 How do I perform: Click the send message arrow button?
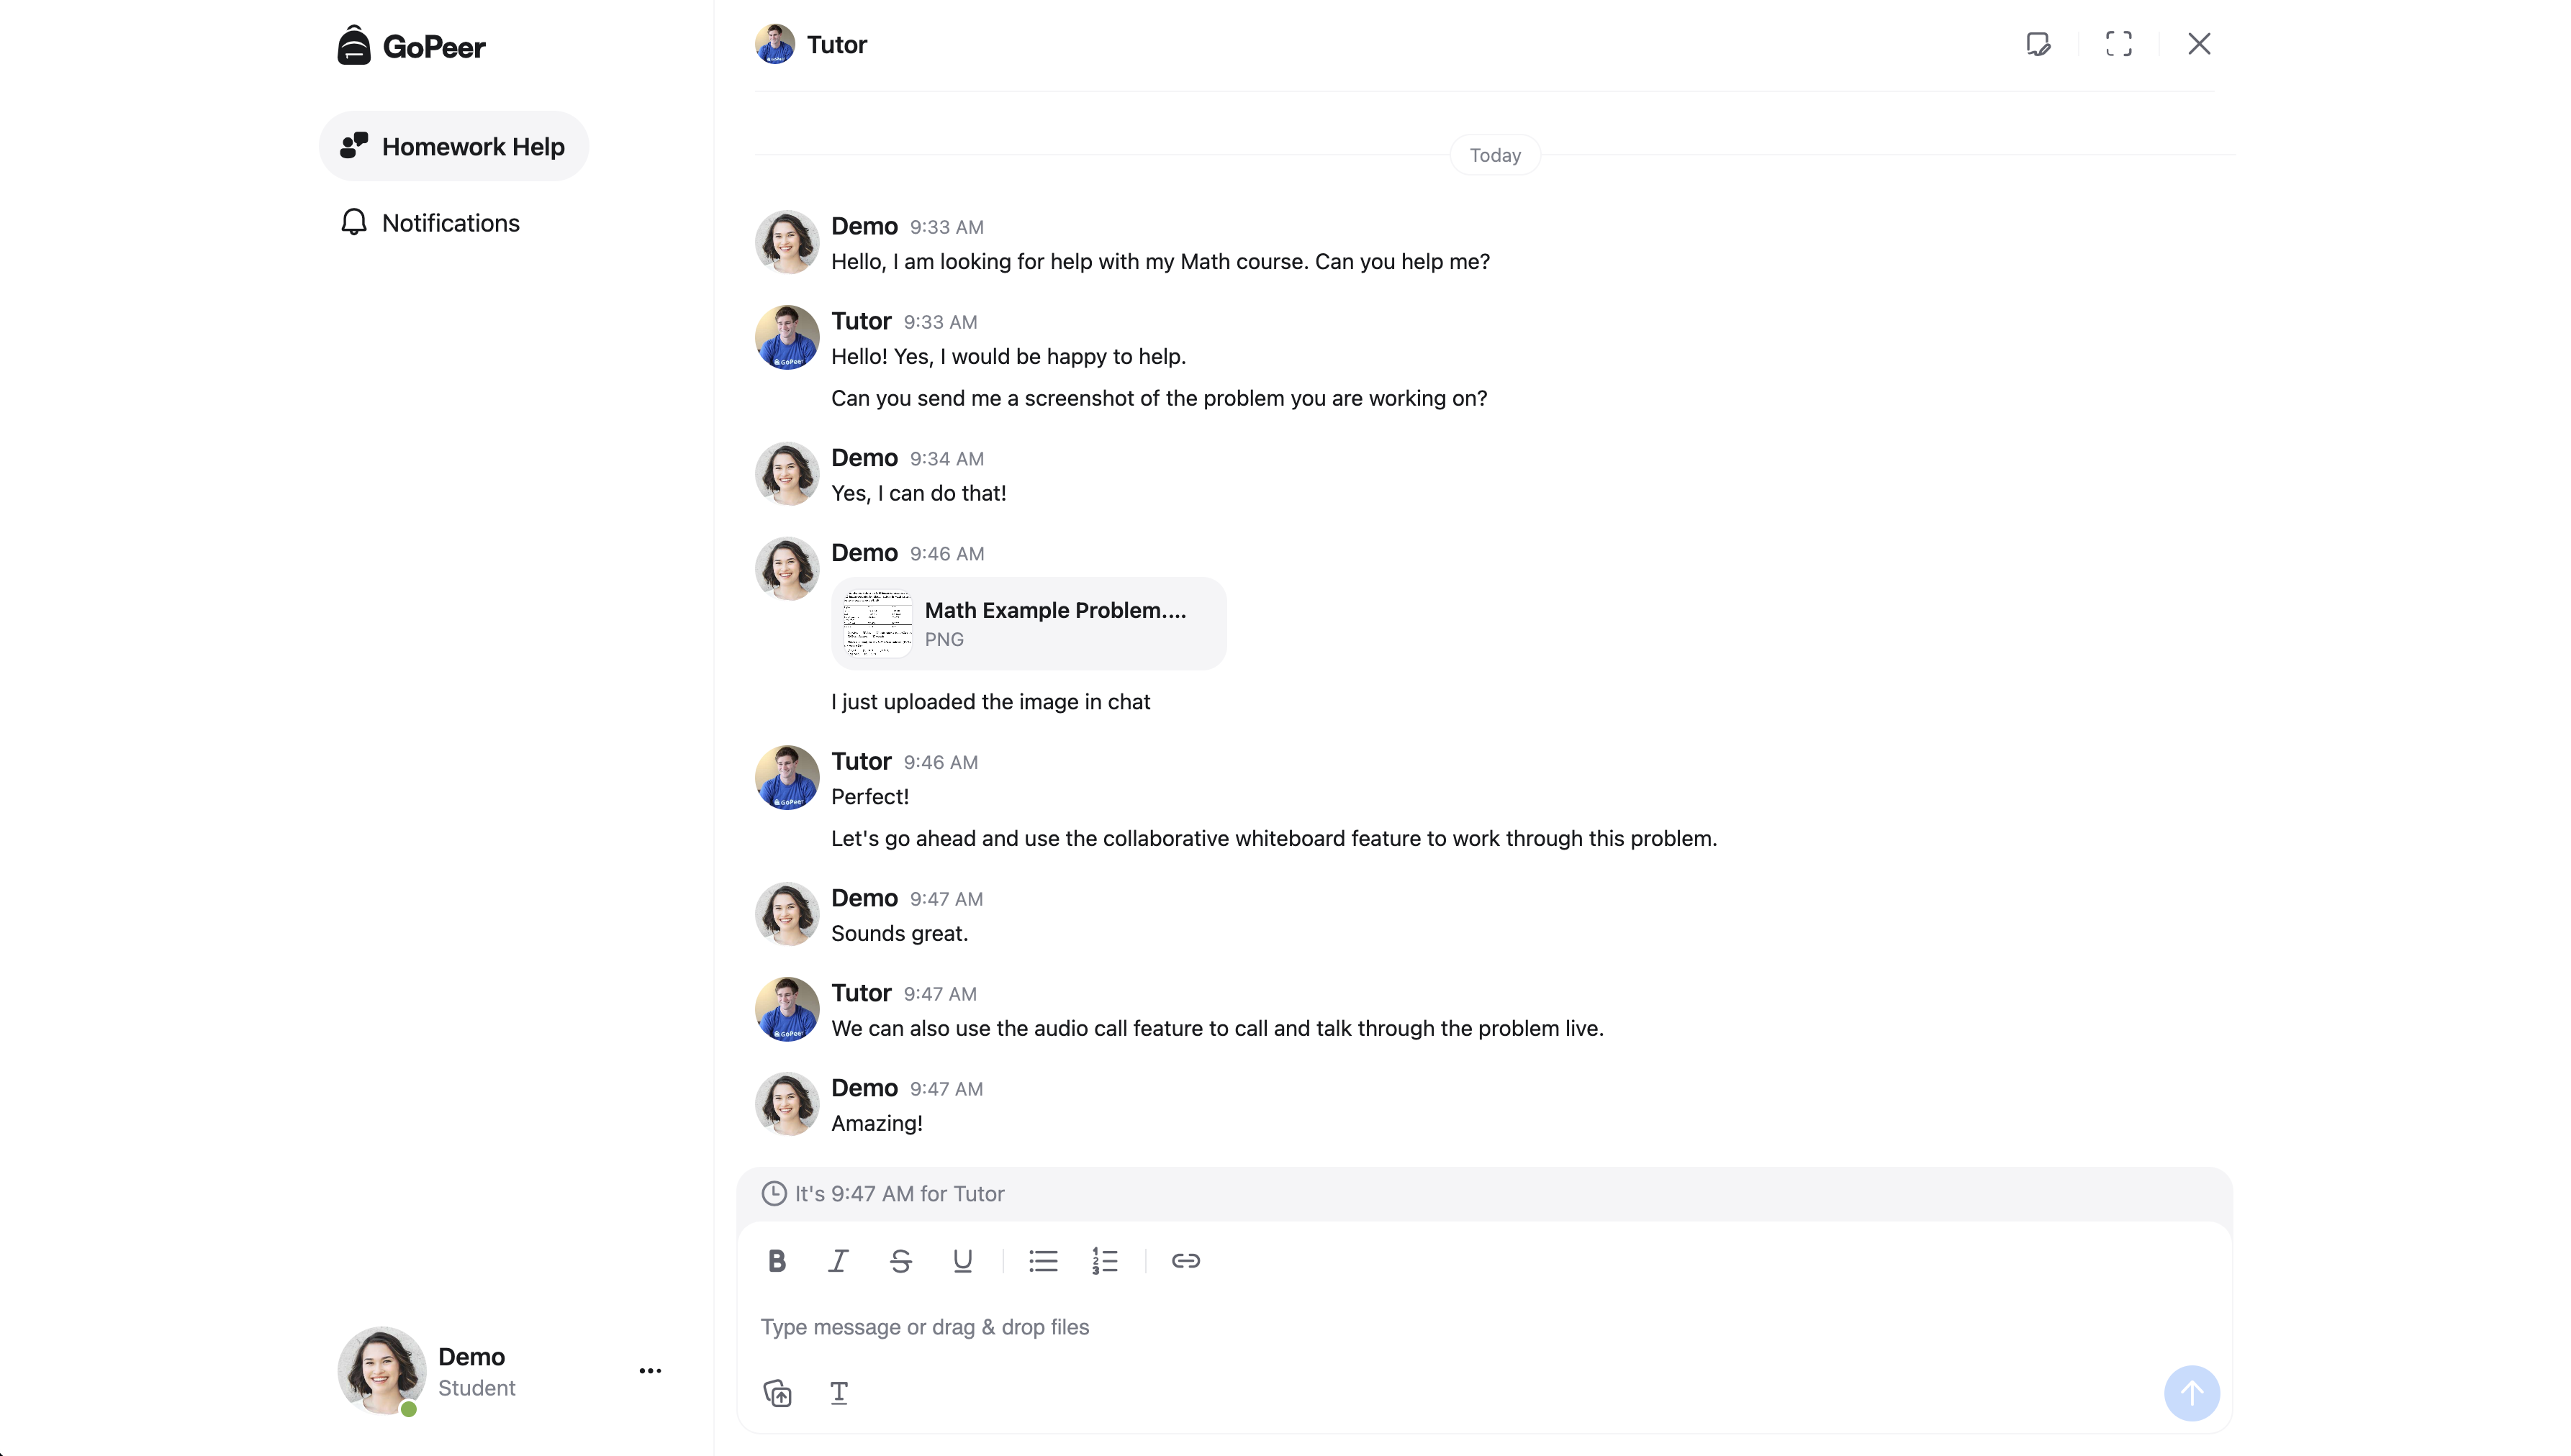pyautogui.click(x=2191, y=1392)
